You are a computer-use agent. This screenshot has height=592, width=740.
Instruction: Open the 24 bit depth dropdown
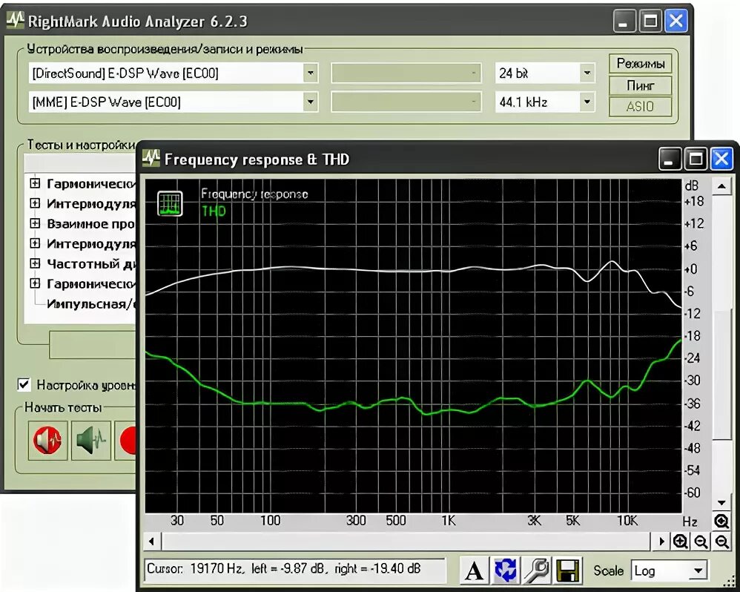pyautogui.click(x=587, y=73)
